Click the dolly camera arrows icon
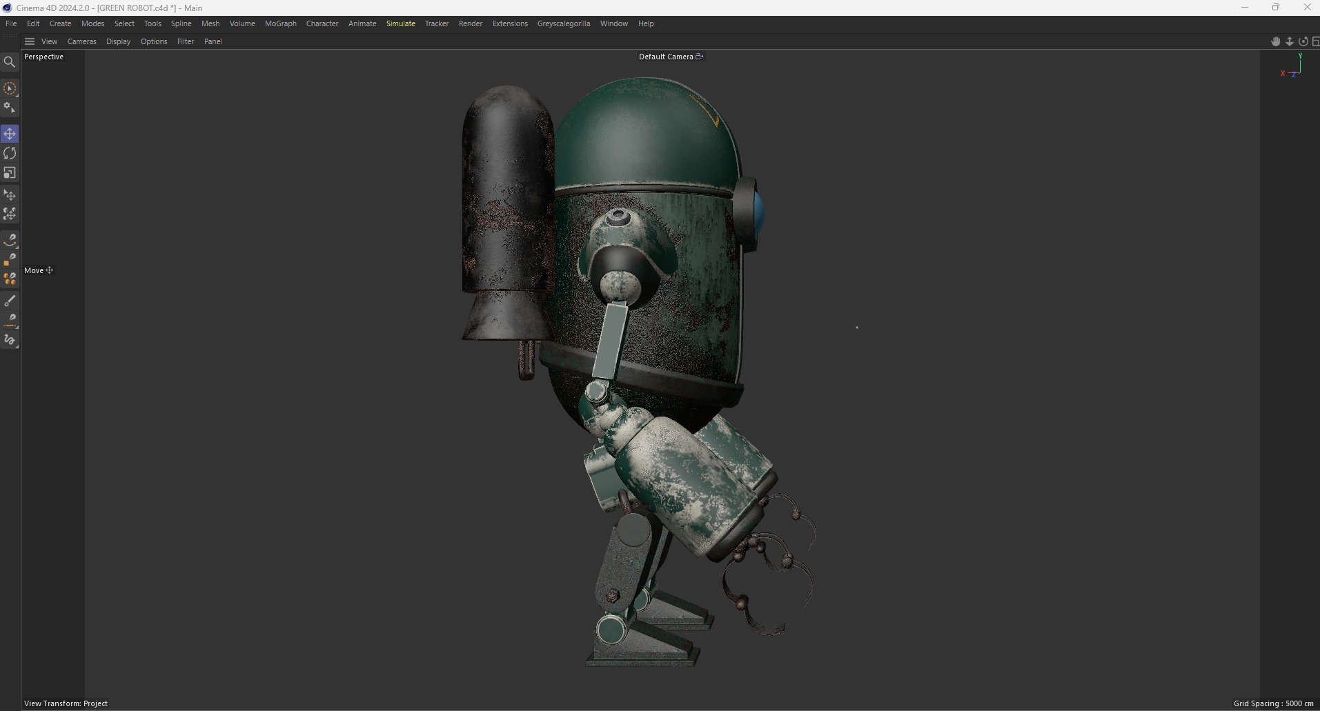1320x711 pixels. 1289,41
